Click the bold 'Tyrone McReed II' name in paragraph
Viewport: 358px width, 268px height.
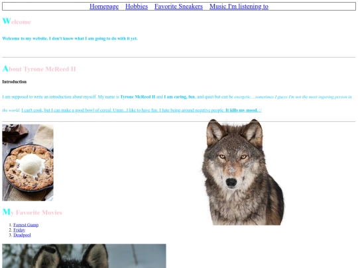138,97
